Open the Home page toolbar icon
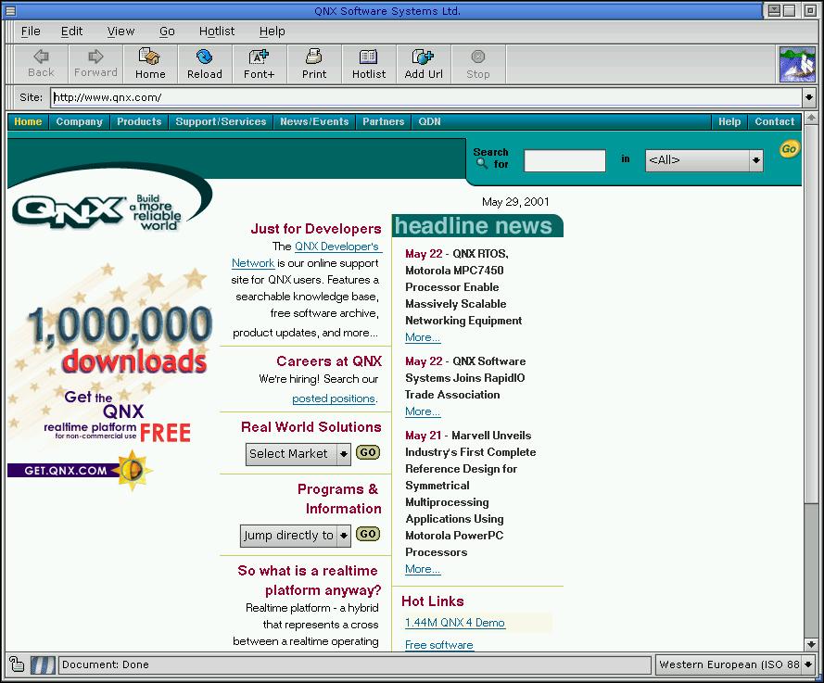Screen dimensions: 824x683 [150, 64]
